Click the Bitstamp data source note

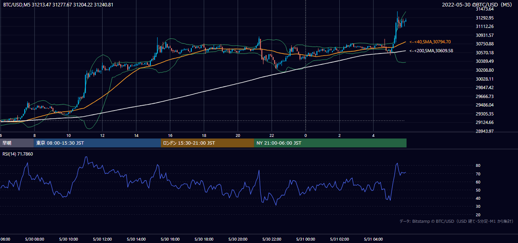pos(456,221)
